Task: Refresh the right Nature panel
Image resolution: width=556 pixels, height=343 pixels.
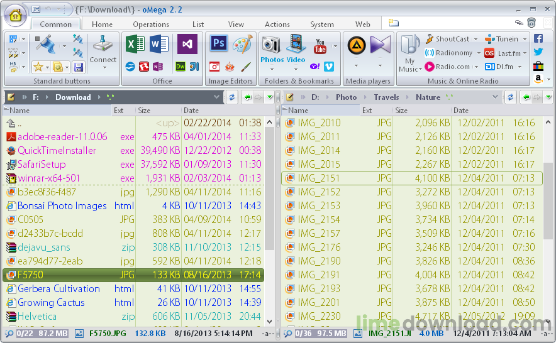Action: (511, 97)
